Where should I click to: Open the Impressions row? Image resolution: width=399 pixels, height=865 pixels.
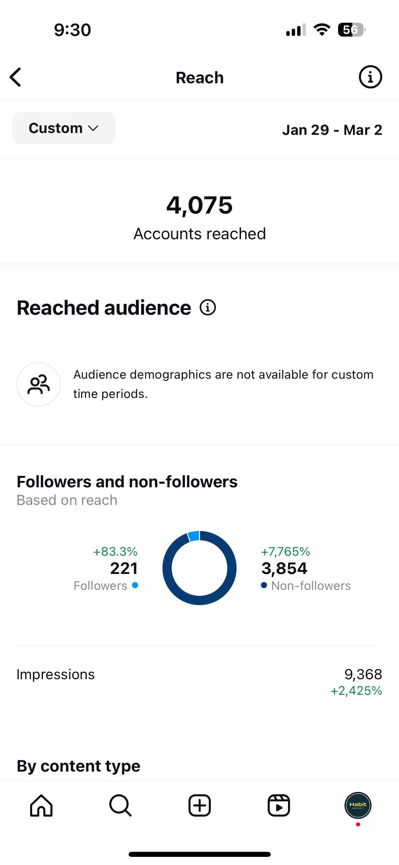coord(200,682)
